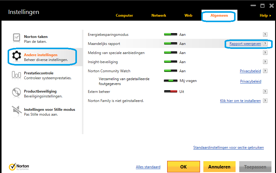Screen dimensions: 276x173
Task: Open Privacybeleid link for foutgegevens
Action: coord(250,81)
